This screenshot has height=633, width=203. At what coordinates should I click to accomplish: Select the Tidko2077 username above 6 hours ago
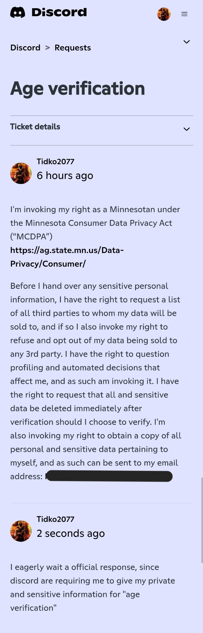tap(56, 161)
